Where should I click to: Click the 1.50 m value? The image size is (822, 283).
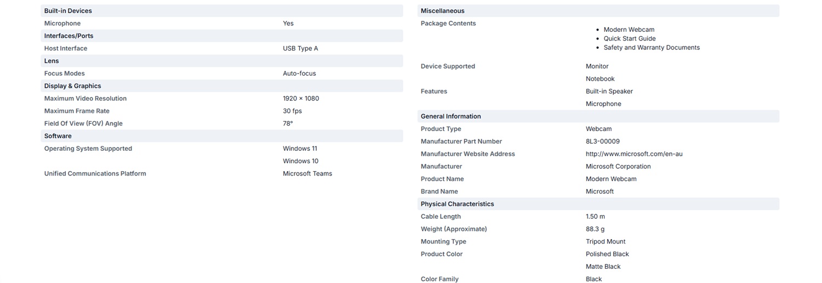pyautogui.click(x=595, y=217)
